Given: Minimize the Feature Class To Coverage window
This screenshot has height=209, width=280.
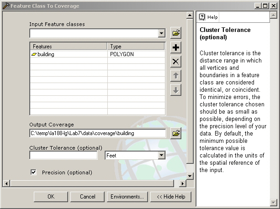Looking at the screenshot, I should click(x=258, y=6).
